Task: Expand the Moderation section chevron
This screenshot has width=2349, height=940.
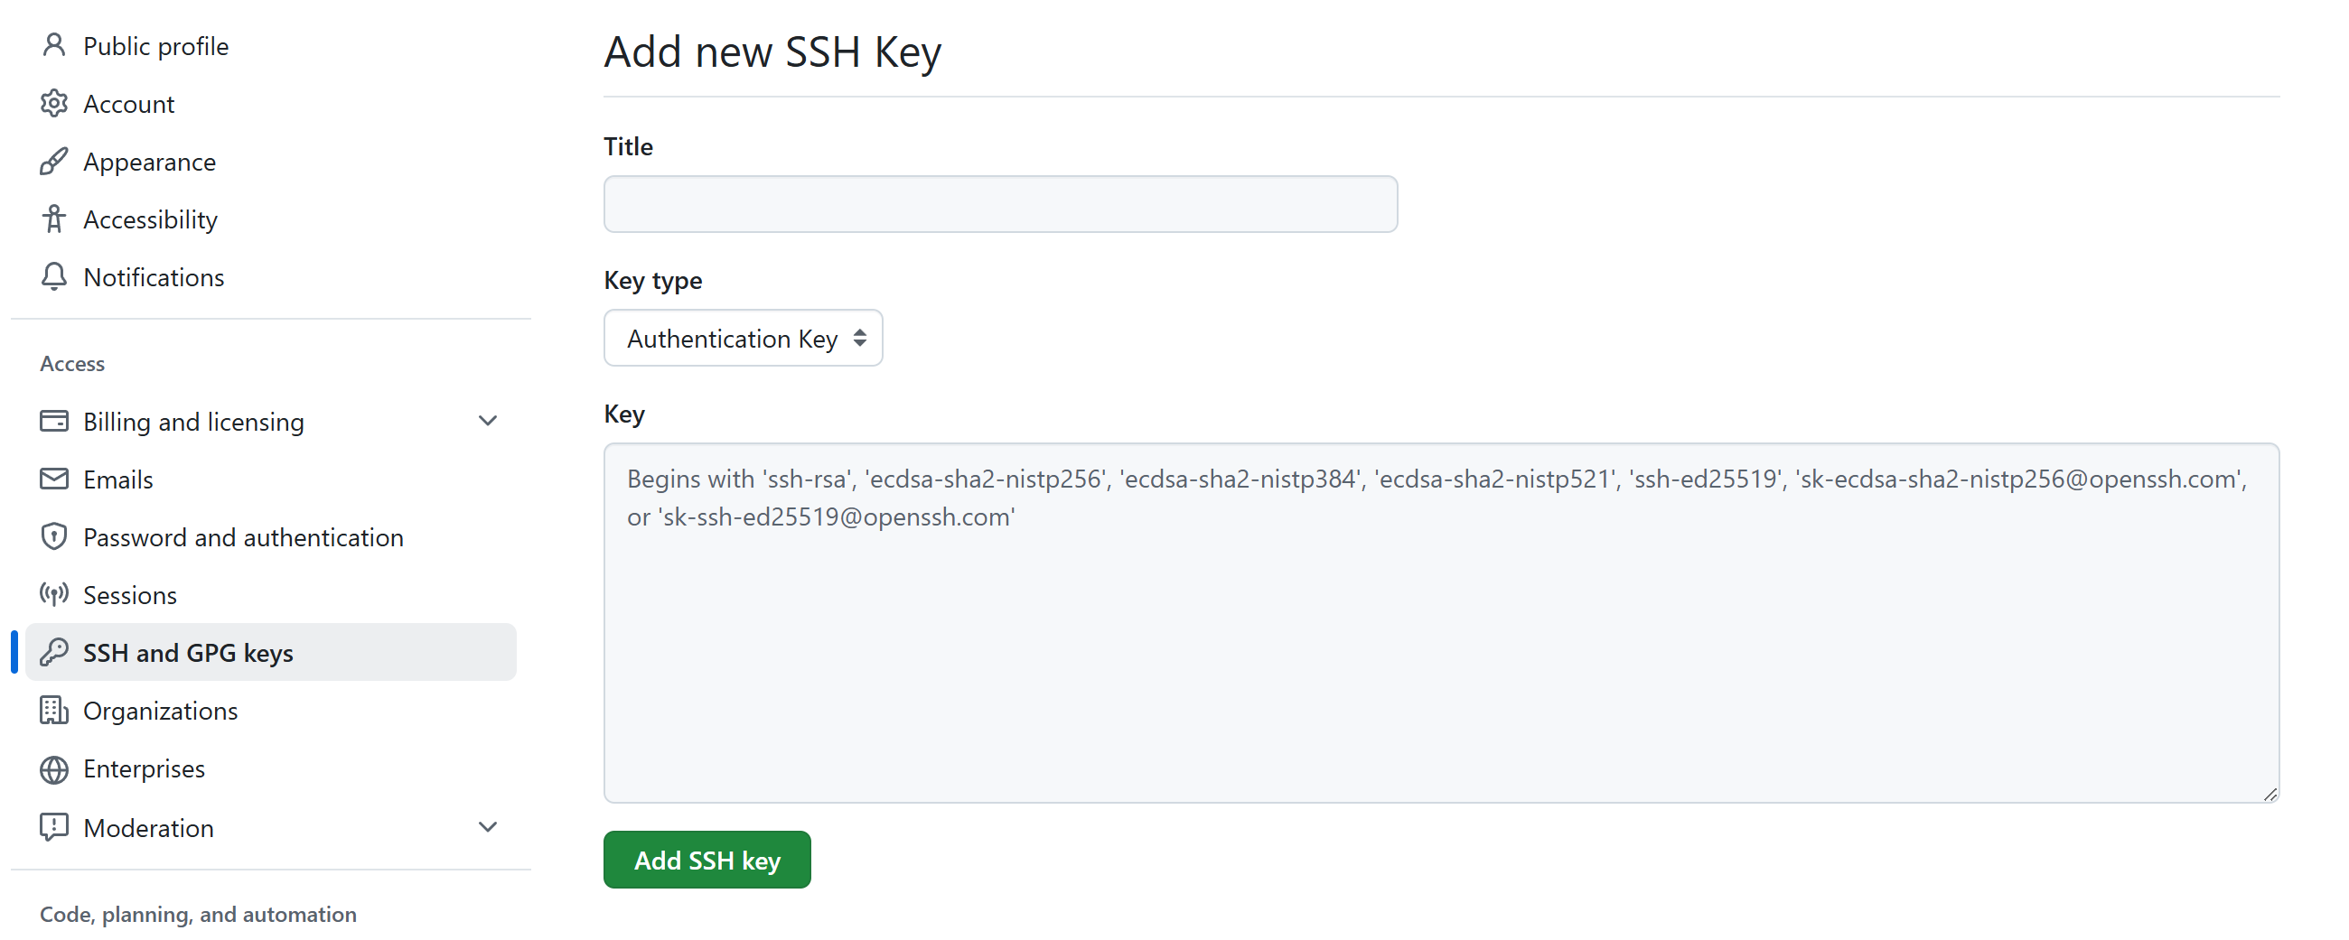Action: click(x=488, y=827)
